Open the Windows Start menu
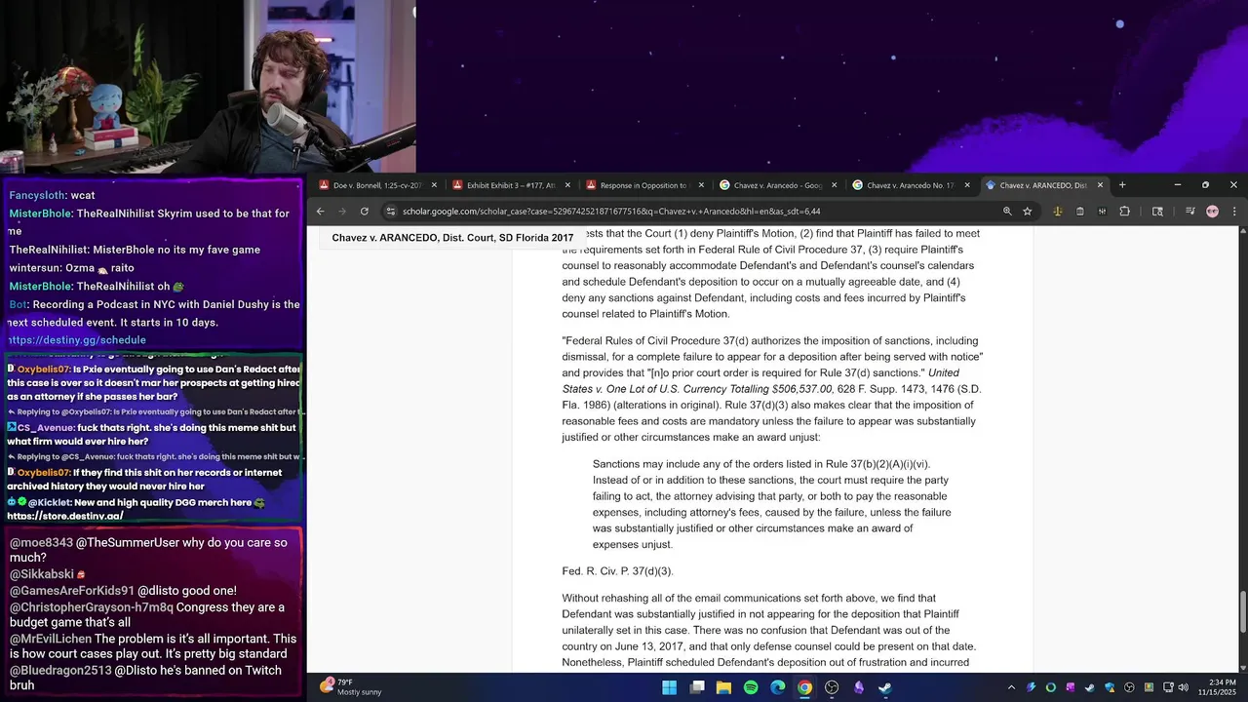 click(x=670, y=687)
